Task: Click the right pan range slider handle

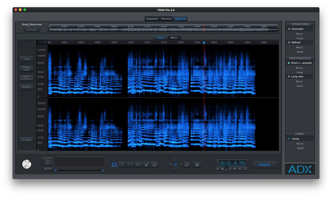Action: (103, 171)
